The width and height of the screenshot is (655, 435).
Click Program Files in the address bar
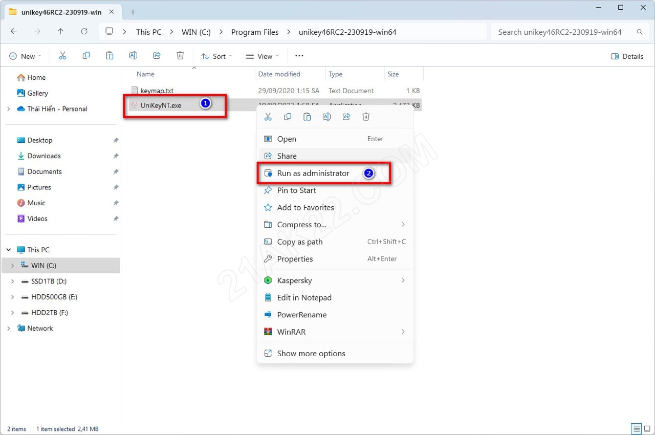coord(255,32)
